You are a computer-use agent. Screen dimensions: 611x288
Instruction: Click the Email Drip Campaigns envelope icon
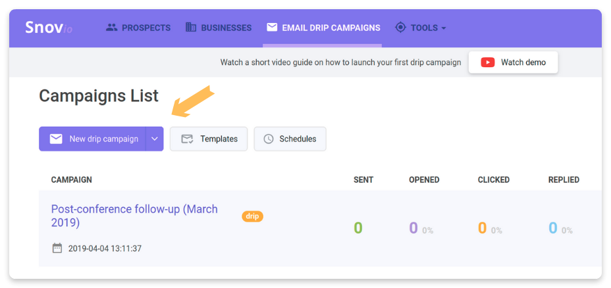pyautogui.click(x=272, y=27)
